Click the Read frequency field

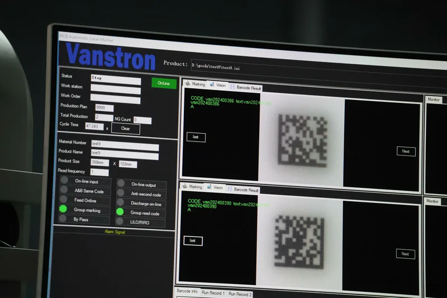pos(99,172)
